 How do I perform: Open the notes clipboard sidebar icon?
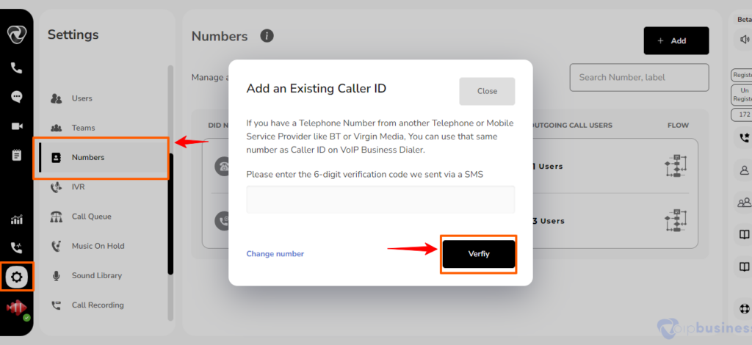tap(17, 155)
